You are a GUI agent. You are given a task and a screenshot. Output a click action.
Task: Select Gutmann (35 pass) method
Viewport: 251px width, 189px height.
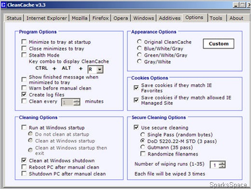142,147
